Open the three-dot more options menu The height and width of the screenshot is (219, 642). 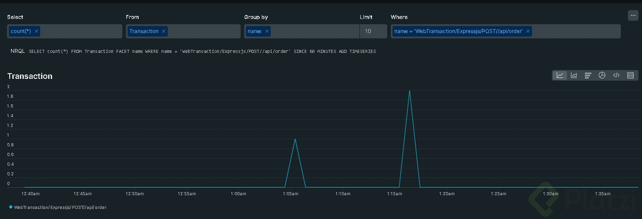pos(633,15)
